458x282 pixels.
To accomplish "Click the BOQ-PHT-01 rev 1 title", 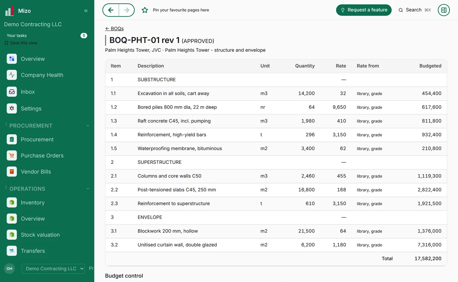I will click(144, 40).
